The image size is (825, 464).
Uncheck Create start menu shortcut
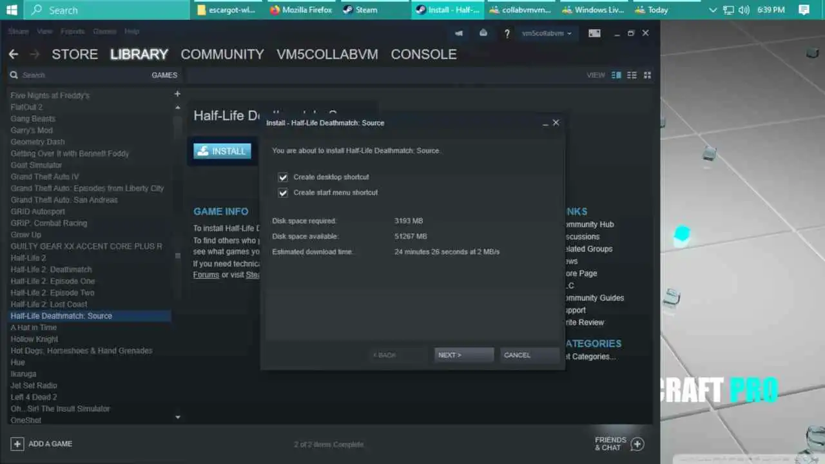click(283, 193)
